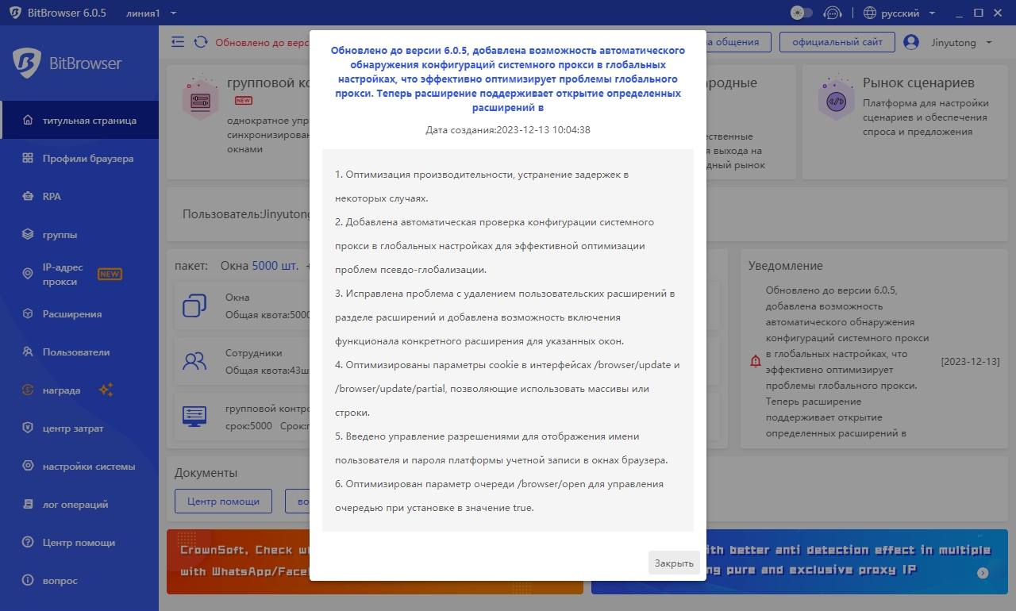1016x611 pixels.
Task: Click the групповой контроль hexagon icon
Action: tap(200, 98)
